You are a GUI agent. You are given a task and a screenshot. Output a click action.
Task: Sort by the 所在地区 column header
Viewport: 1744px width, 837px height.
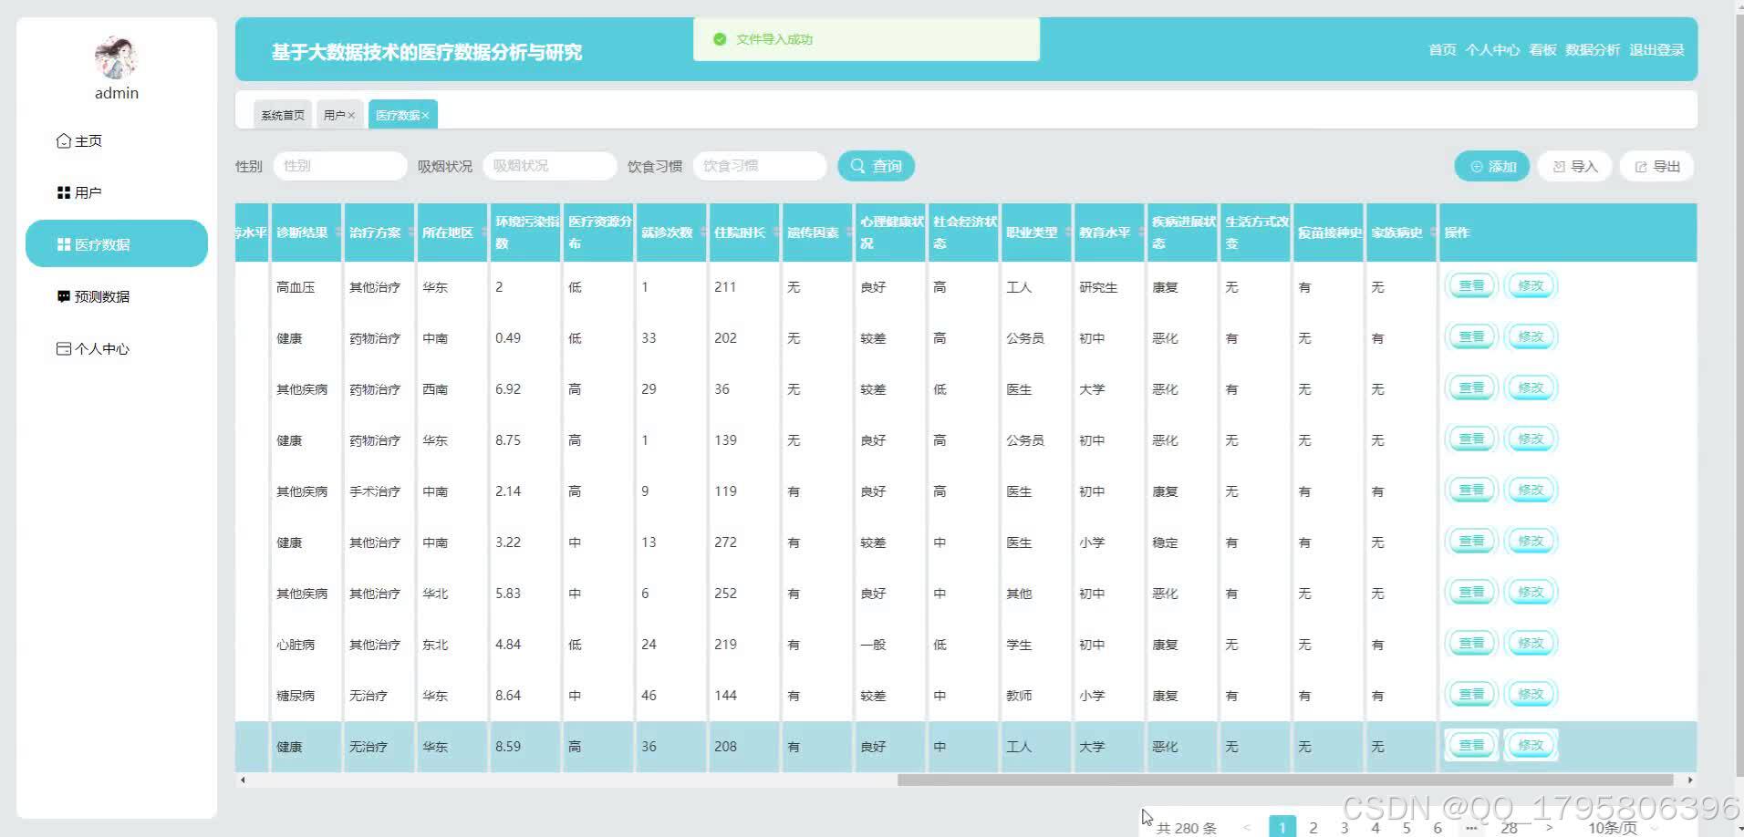point(452,232)
